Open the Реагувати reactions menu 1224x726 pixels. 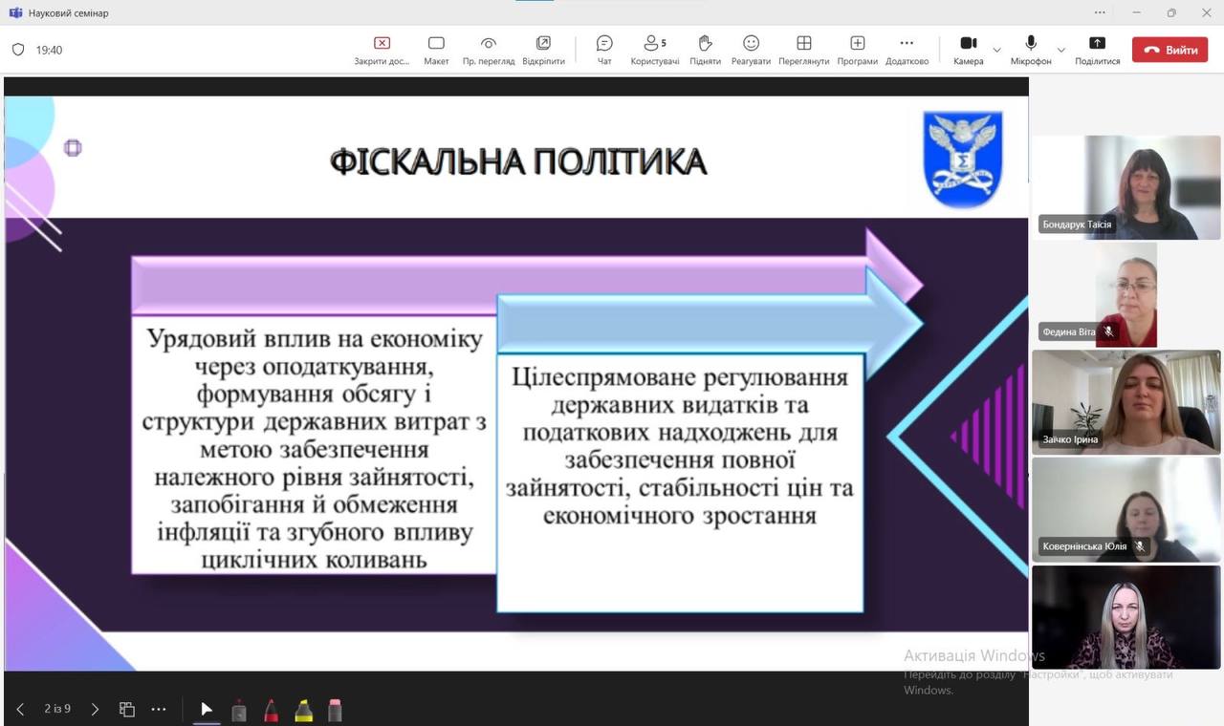(x=751, y=50)
